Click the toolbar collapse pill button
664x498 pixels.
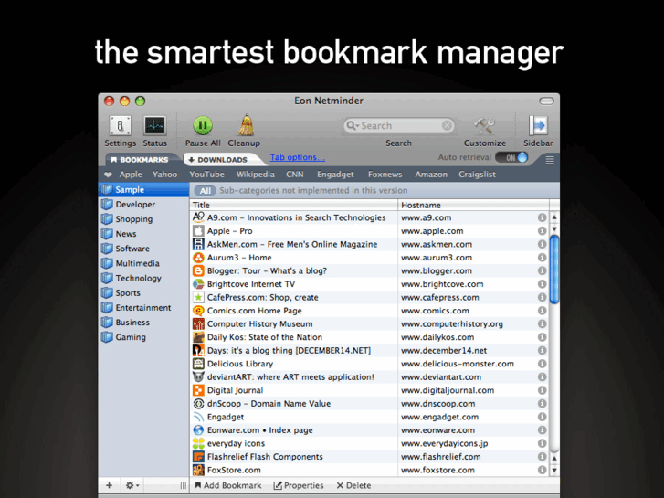tap(546, 101)
